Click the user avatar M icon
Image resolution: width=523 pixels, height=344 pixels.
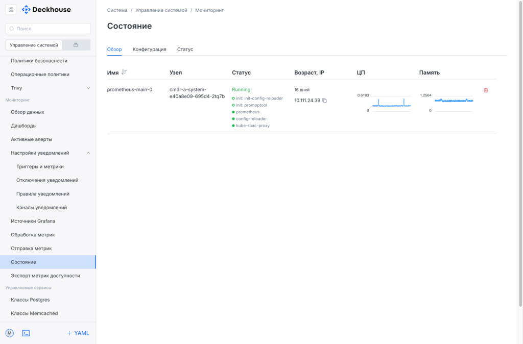(10, 333)
